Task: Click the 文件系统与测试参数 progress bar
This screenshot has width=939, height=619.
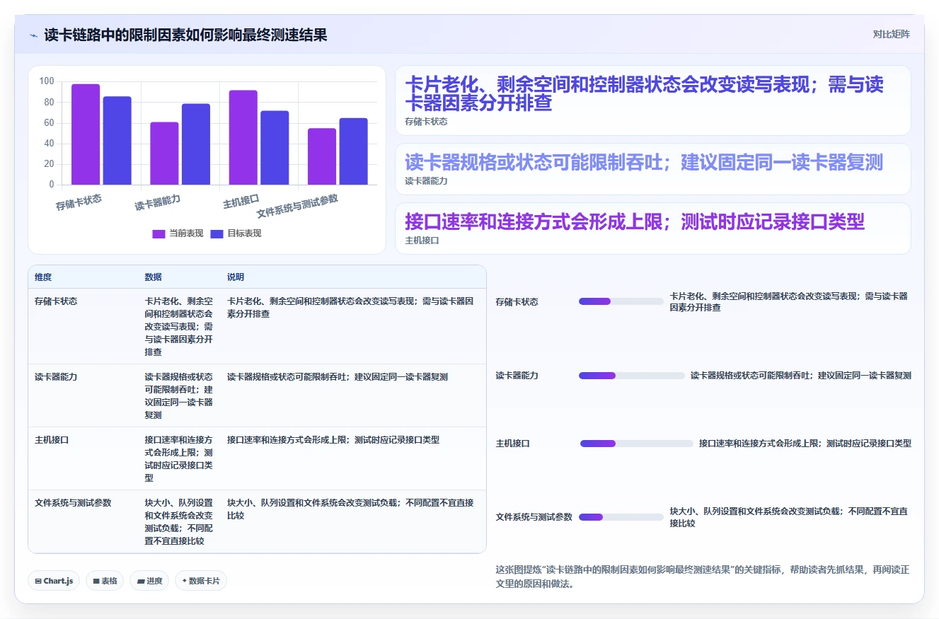Action: click(x=621, y=517)
